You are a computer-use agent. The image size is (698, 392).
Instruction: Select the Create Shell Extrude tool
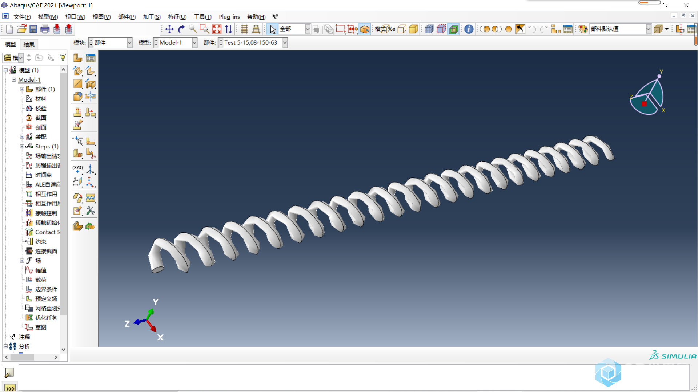91,71
